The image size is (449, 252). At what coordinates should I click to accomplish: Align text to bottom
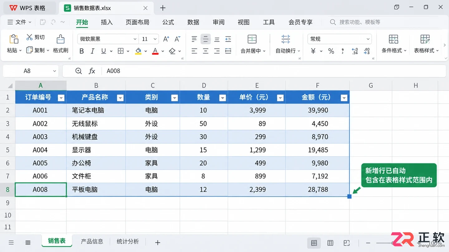tap(217, 39)
